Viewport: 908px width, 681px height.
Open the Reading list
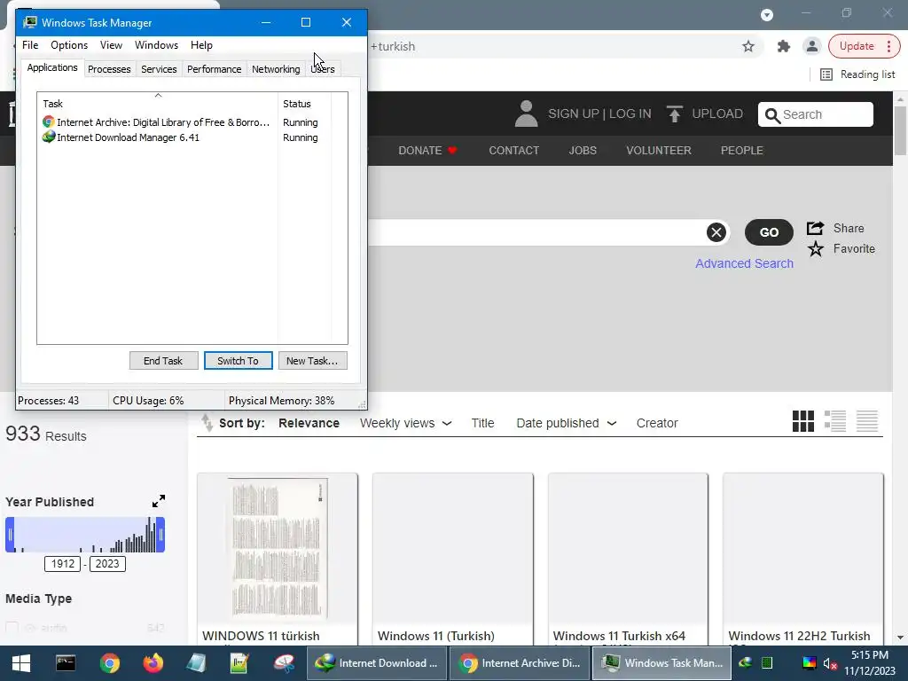click(857, 74)
